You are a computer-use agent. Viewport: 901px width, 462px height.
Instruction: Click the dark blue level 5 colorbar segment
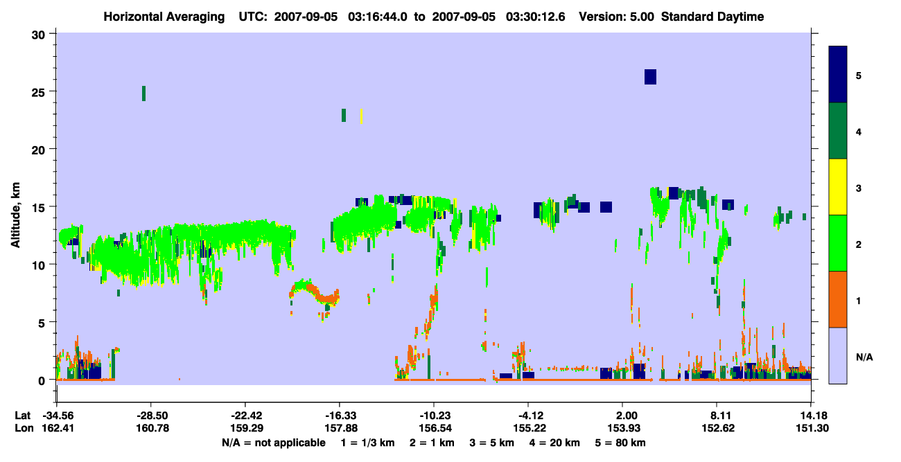pyautogui.click(x=838, y=74)
